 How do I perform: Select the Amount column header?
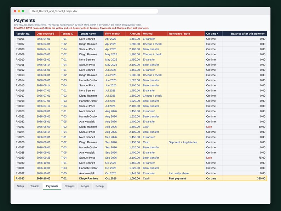click(x=133, y=34)
